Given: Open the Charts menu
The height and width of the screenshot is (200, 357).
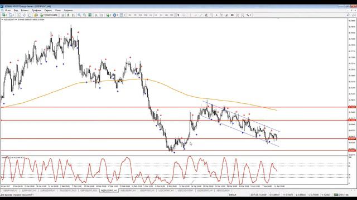Looking at the screenshot, I should coord(36,11).
